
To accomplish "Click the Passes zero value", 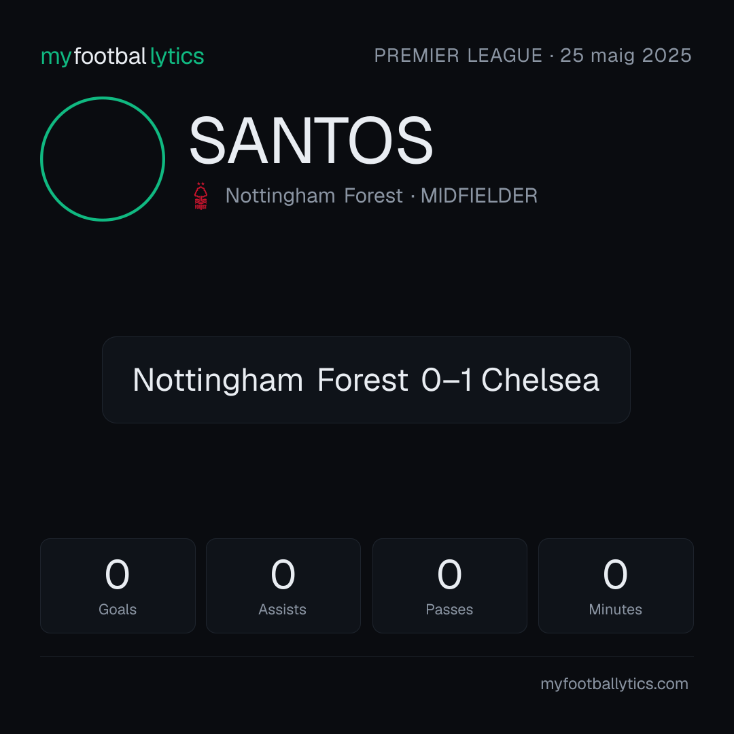I will [449, 574].
